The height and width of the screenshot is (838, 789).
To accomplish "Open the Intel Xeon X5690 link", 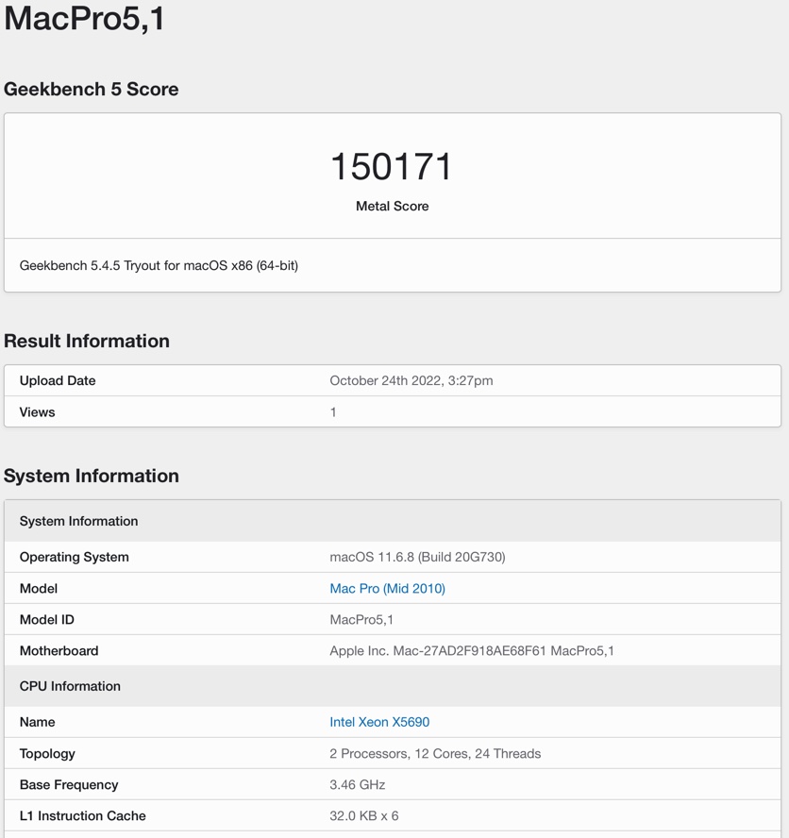I will [379, 722].
